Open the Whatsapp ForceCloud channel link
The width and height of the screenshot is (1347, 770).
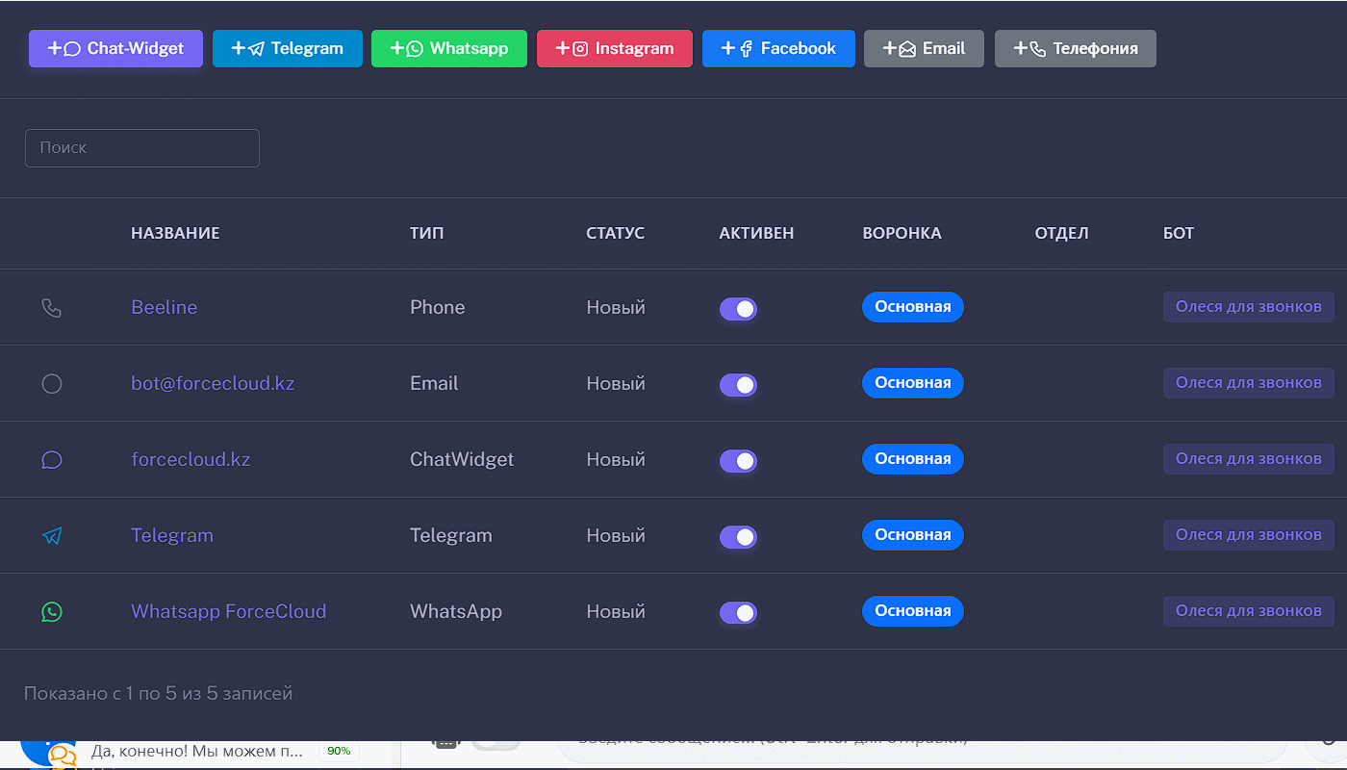pyautogui.click(x=228, y=612)
